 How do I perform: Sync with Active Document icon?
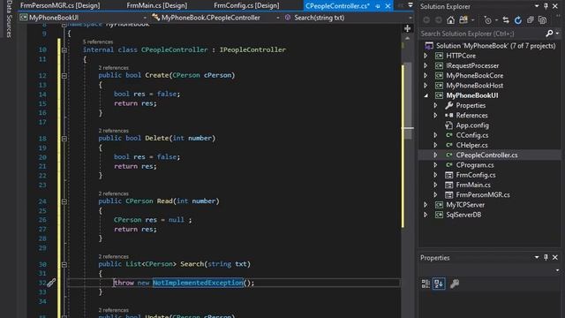coord(506,20)
